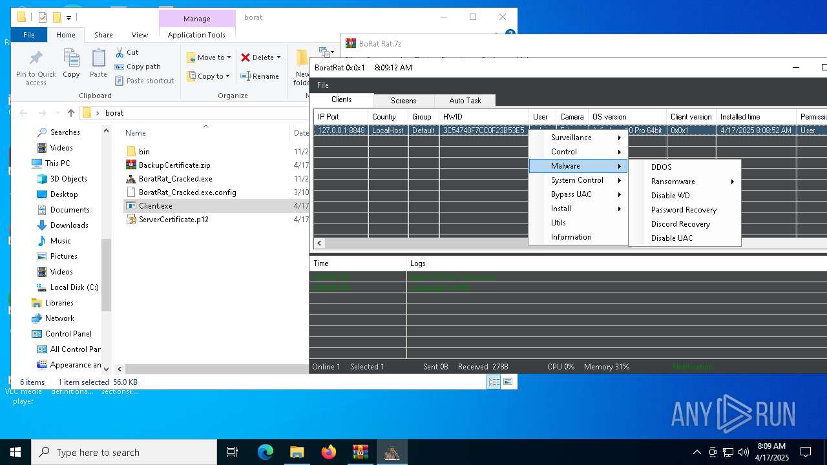Click the taskbar search box
Image resolution: width=827 pixels, height=465 pixels.
(124, 452)
